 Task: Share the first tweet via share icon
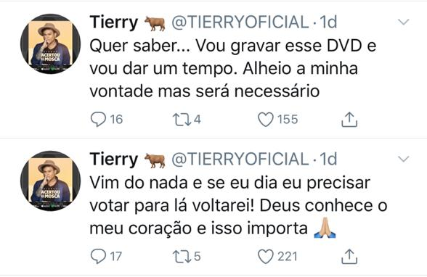tap(349, 120)
